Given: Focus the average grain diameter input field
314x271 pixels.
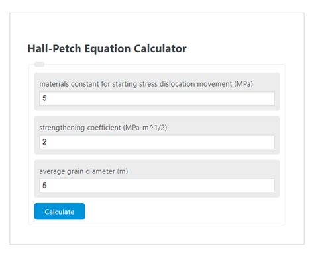Looking at the screenshot, I should pyautogui.click(x=157, y=186).
